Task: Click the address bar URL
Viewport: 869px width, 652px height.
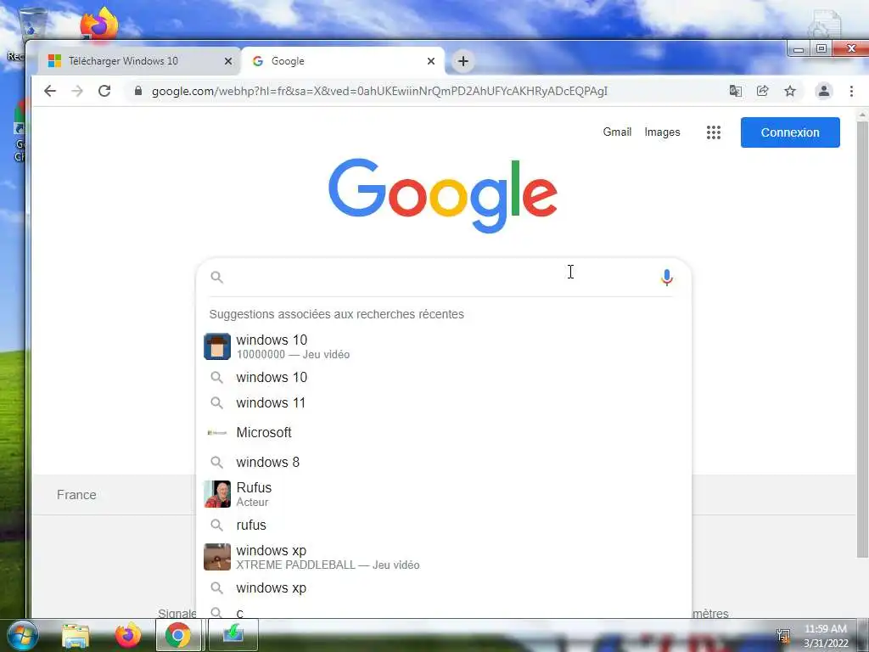Action: (x=379, y=91)
